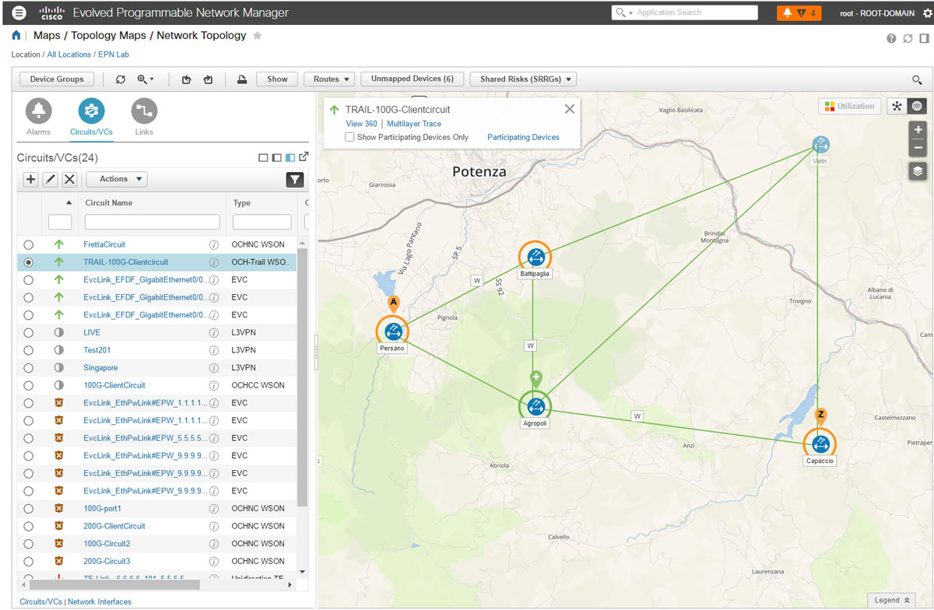Click the Unmapped Devices (6) button
This screenshot has width=934, height=610.
[x=413, y=79]
